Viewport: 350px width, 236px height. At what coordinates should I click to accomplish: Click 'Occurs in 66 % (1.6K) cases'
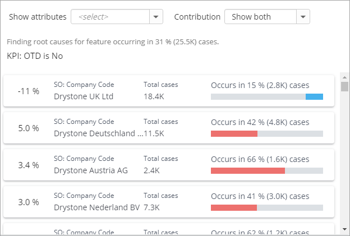pos(260,159)
